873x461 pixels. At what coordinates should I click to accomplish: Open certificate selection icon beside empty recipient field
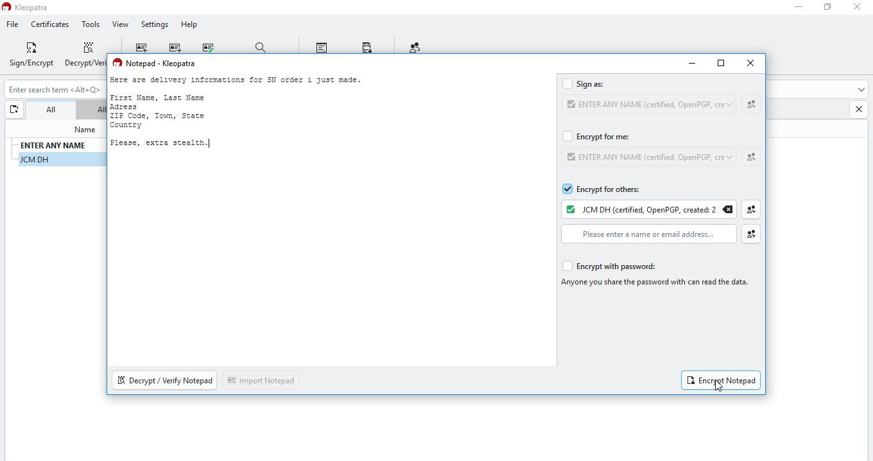pyautogui.click(x=751, y=234)
